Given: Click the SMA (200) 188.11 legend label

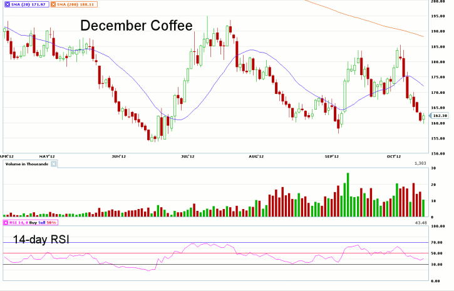Looking at the screenshot, I should pos(76,4).
